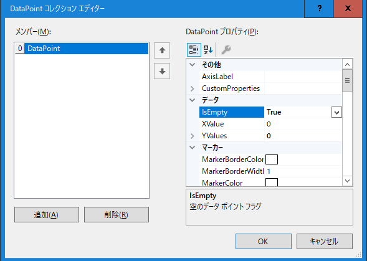The height and width of the screenshot is (261, 367).
Task: Click the property grid scrollbar thumb
Action: 347,80
